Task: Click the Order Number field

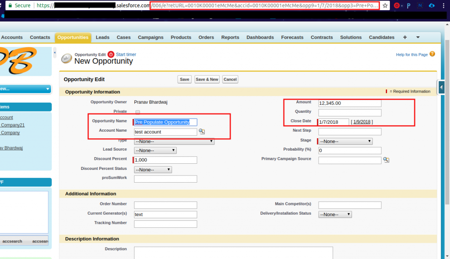Action: 166,205
